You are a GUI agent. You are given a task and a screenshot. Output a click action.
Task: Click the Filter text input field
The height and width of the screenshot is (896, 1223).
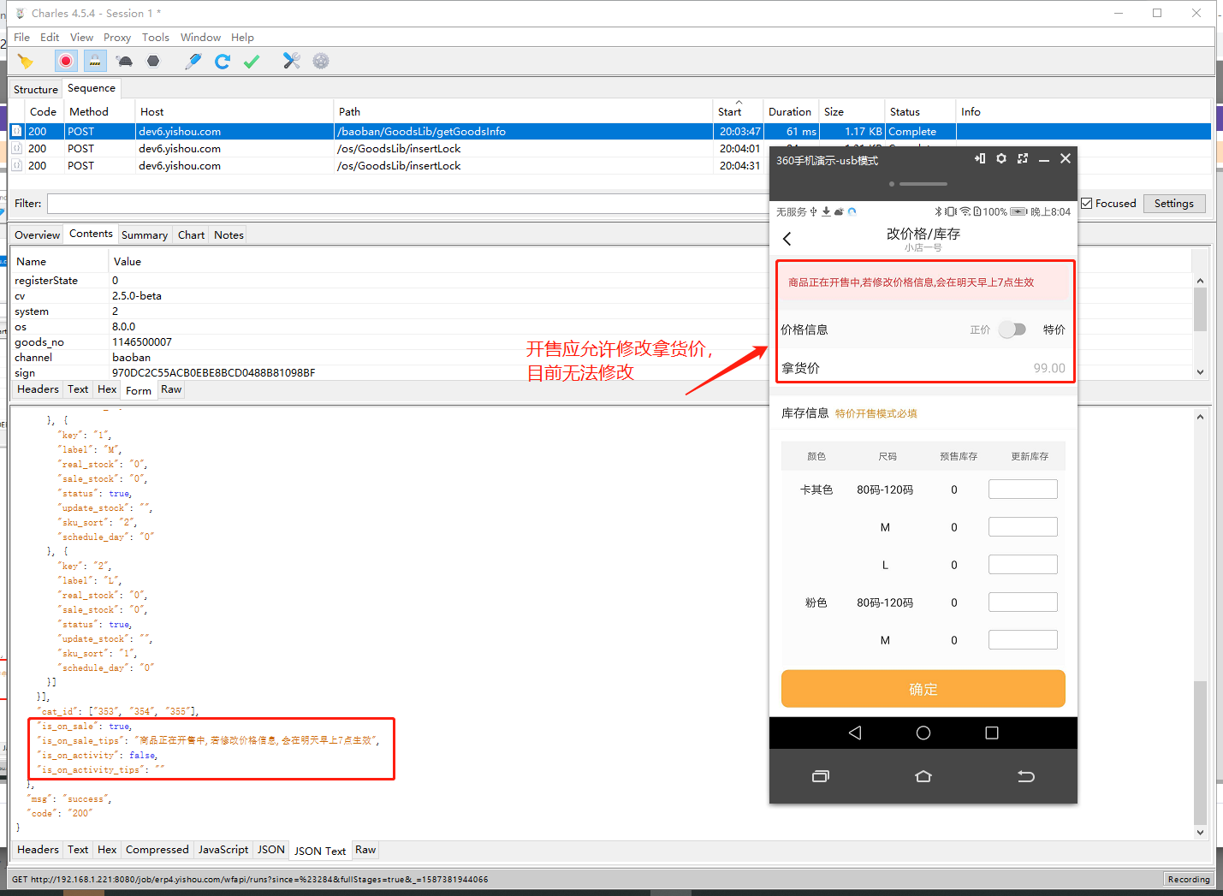407,204
